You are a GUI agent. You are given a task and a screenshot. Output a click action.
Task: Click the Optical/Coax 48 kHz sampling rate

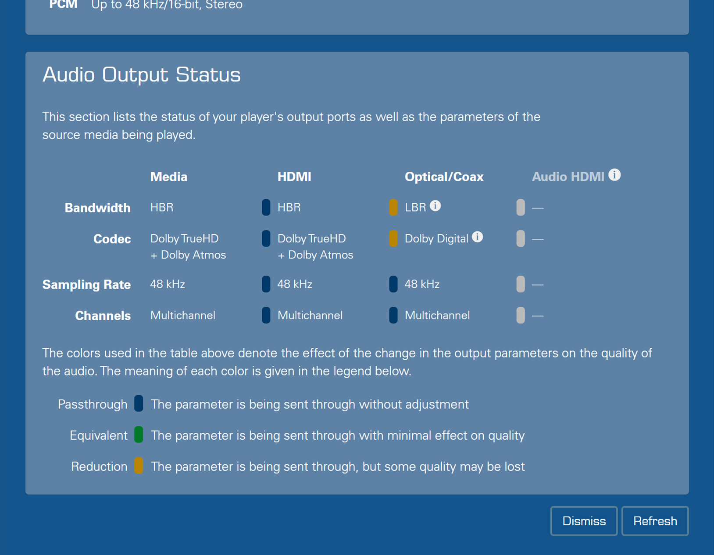coord(422,284)
